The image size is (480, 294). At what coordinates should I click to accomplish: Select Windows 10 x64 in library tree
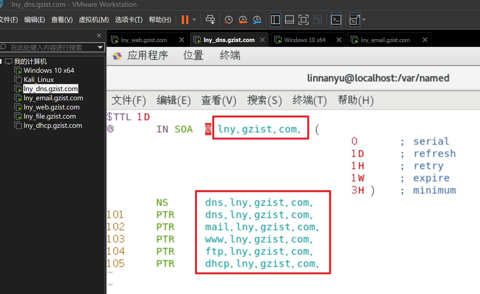coord(49,71)
